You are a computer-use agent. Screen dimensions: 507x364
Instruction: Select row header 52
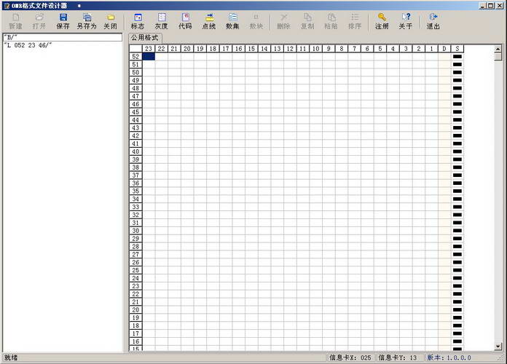pyautogui.click(x=135, y=57)
